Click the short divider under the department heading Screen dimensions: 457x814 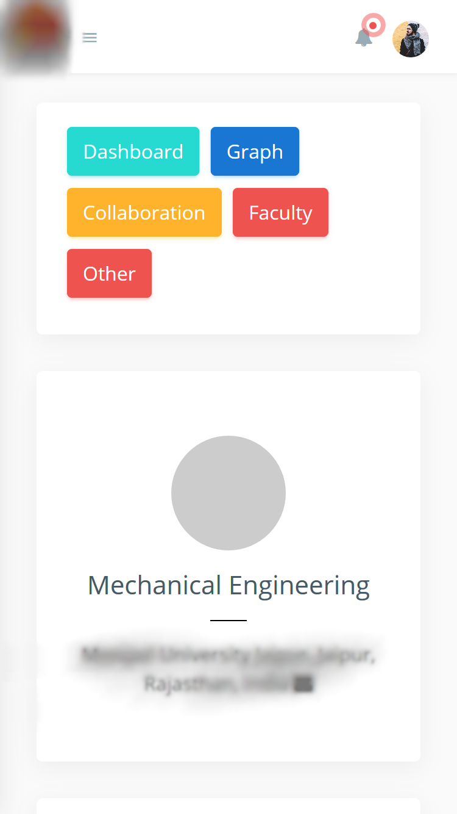[x=228, y=620]
